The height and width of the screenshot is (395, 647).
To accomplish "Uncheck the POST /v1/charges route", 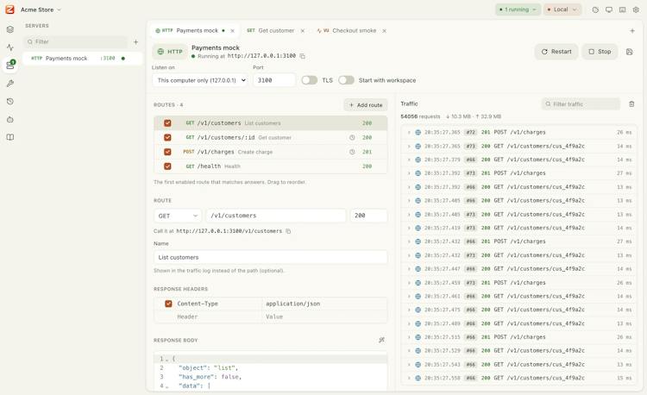I will coord(167,152).
